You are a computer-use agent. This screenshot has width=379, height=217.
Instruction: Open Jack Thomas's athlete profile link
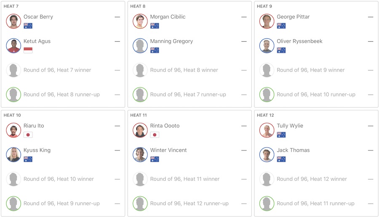[293, 150]
